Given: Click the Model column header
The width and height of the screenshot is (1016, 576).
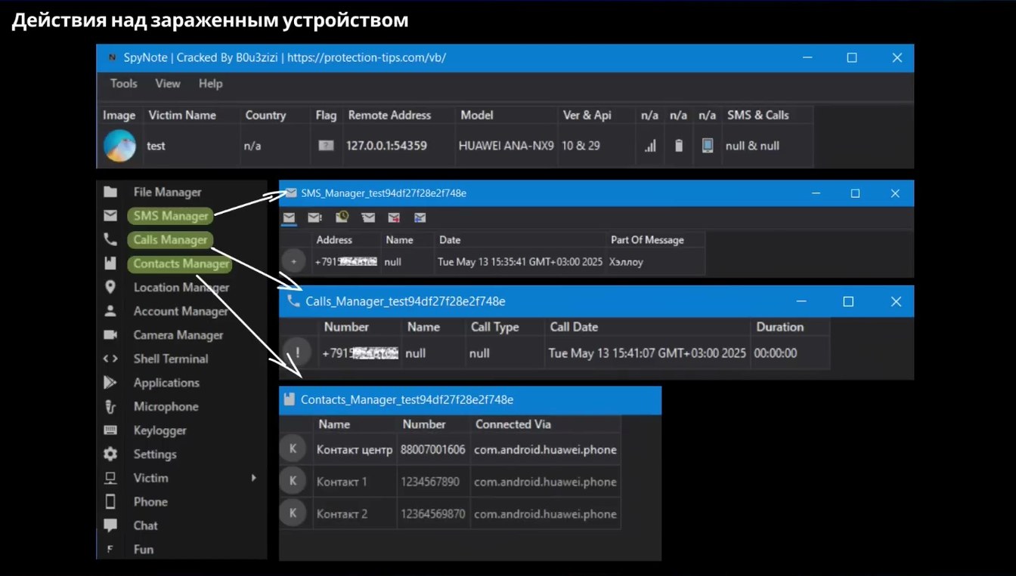Looking at the screenshot, I should [x=477, y=116].
